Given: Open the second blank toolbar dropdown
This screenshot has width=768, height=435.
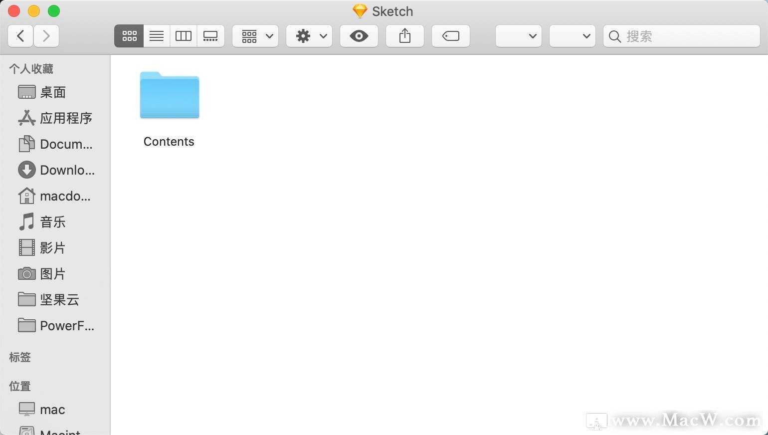Looking at the screenshot, I should (x=573, y=36).
